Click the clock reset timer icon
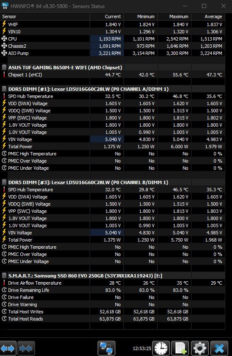This screenshot has width=232, height=356. (x=161, y=348)
